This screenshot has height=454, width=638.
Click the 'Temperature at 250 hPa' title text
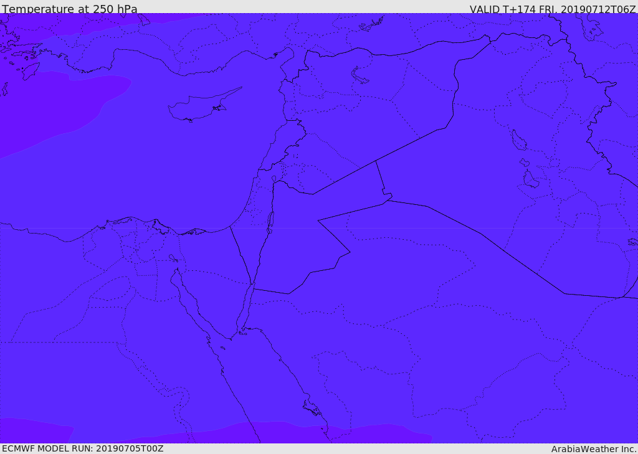pos(70,9)
